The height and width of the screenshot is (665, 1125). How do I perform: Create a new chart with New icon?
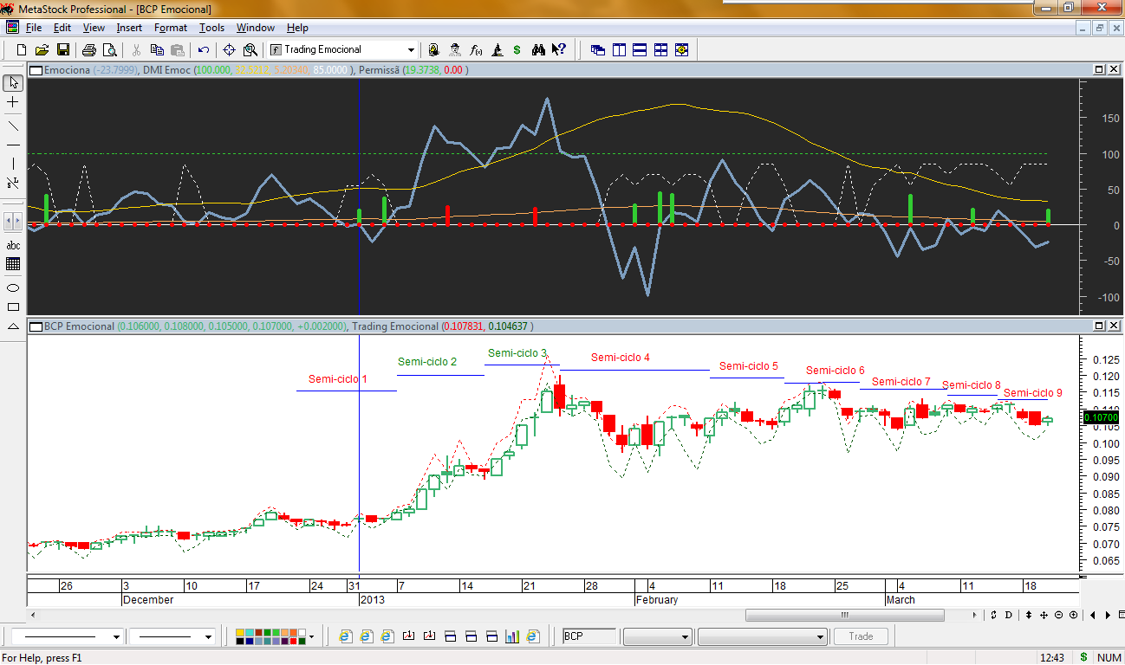(22, 49)
